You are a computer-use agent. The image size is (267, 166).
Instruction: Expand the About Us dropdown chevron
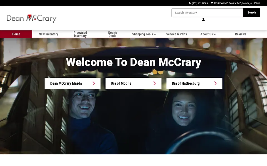tap(215, 34)
